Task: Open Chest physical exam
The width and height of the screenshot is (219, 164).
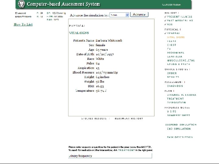Action: (x=172, y=45)
